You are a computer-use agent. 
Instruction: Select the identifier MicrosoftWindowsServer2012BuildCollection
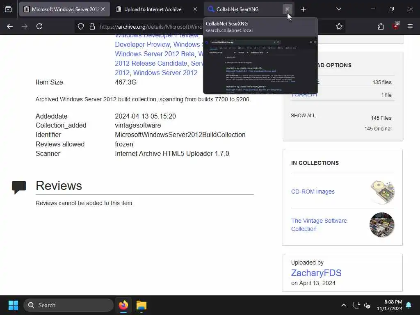tap(180, 135)
